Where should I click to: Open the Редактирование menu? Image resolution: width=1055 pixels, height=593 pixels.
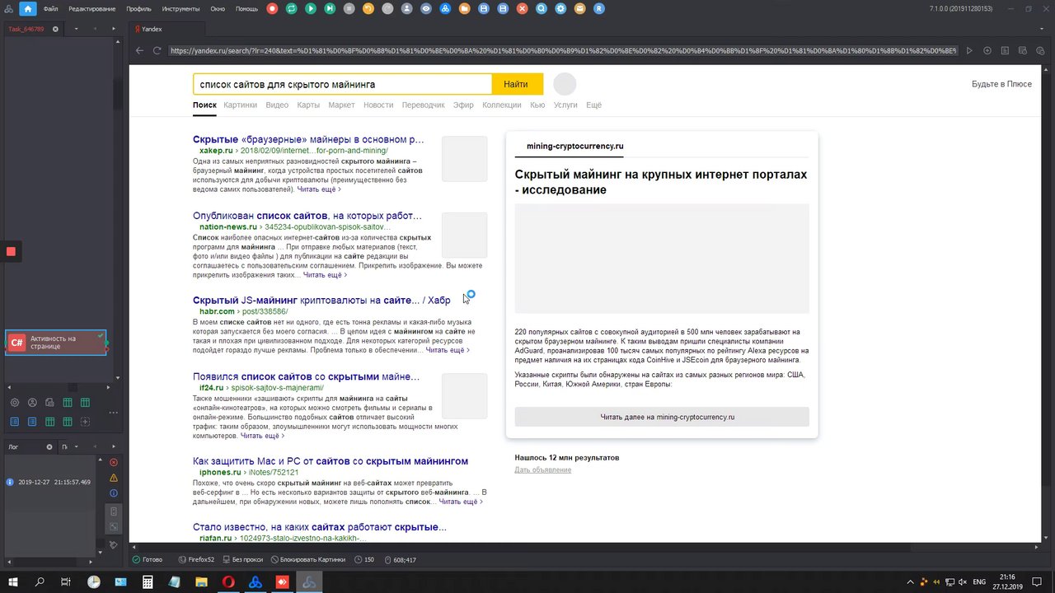(x=92, y=9)
